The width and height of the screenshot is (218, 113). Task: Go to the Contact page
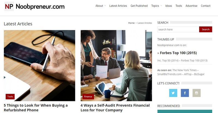click(x=205, y=6)
